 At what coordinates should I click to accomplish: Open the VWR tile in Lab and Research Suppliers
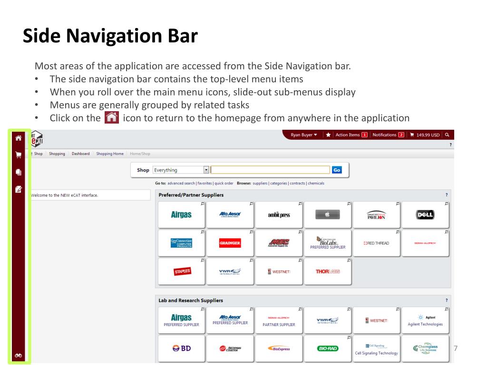[328, 320]
